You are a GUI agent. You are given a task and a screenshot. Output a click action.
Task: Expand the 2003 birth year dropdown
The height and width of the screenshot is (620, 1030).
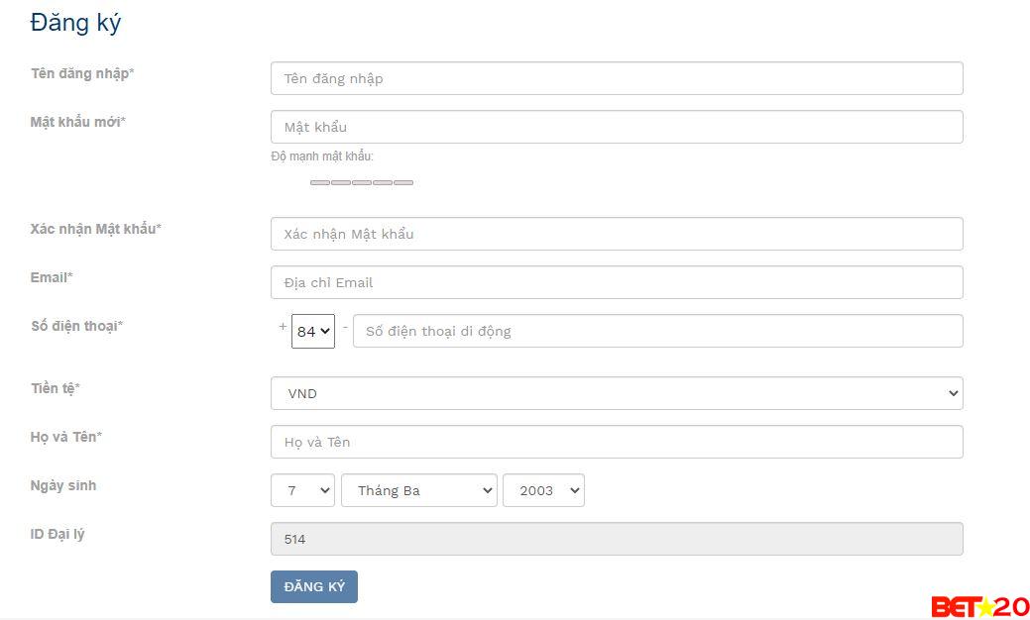(x=543, y=490)
